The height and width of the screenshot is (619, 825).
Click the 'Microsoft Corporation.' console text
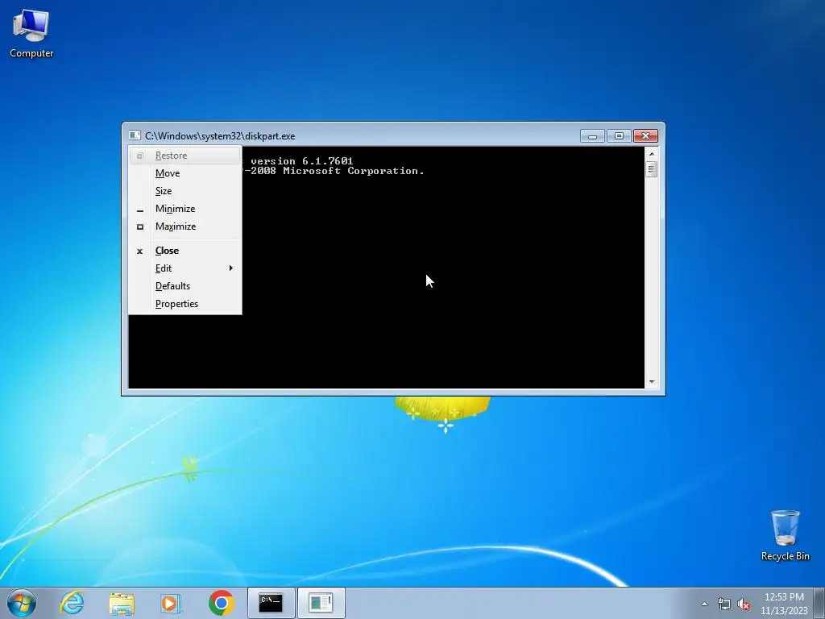click(354, 171)
